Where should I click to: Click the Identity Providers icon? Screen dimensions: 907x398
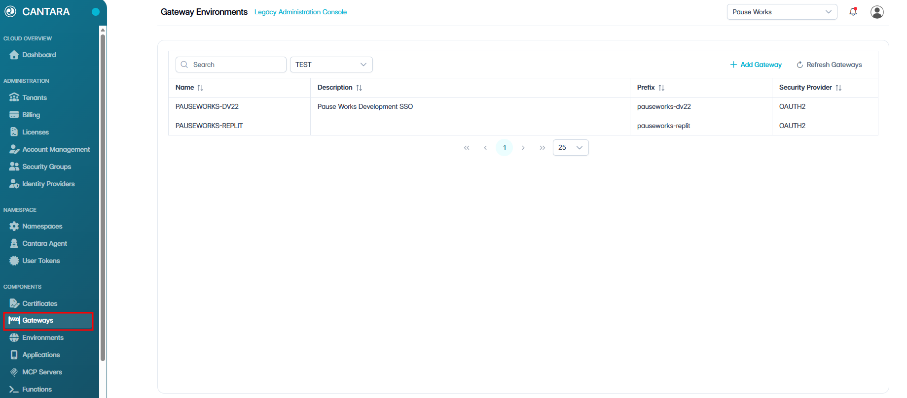pyautogui.click(x=14, y=184)
